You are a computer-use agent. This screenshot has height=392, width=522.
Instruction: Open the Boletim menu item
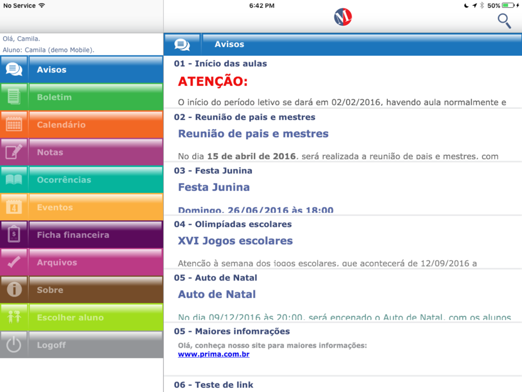(81, 97)
